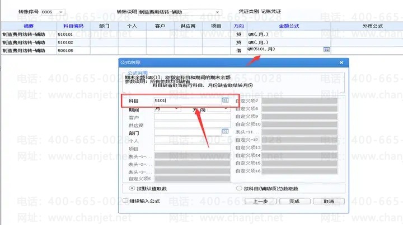Click the 客户 column header in table
This screenshot has width=403, height=225.
click(x=160, y=26)
